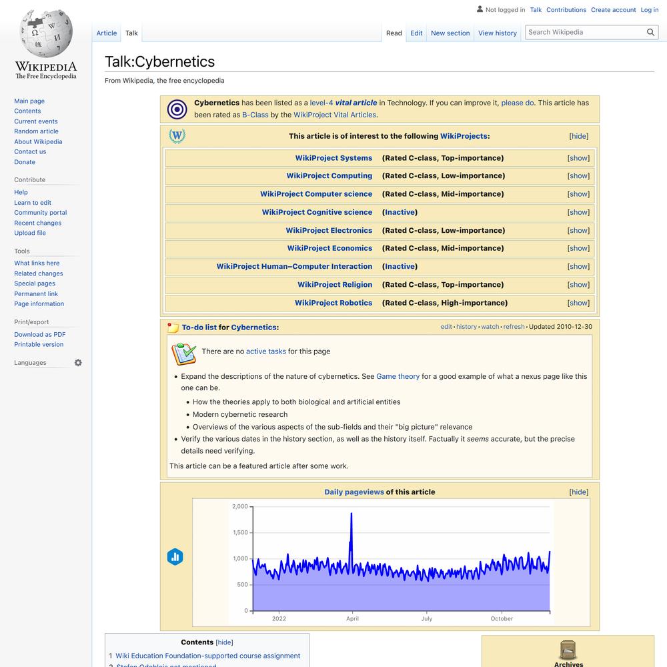Hide the Daily pageviews chart
The width and height of the screenshot is (667, 667).
point(578,492)
